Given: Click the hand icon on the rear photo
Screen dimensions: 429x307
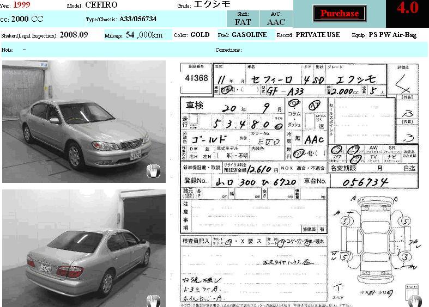Looking at the screenshot, I should coord(153,300).
